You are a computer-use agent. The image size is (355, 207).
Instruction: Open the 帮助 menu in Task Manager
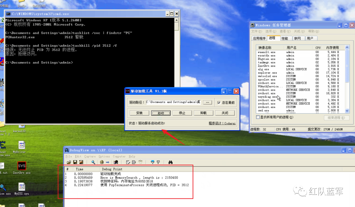tap(314, 31)
